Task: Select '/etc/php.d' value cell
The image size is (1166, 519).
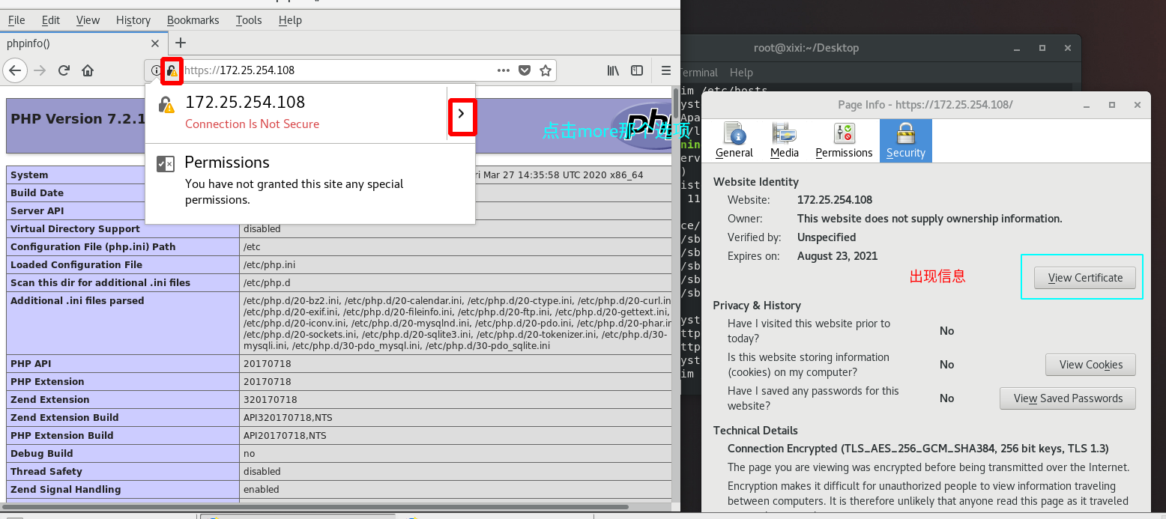Action: point(456,283)
